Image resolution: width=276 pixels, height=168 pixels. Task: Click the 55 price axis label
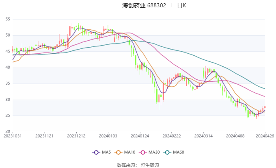point(8,19)
